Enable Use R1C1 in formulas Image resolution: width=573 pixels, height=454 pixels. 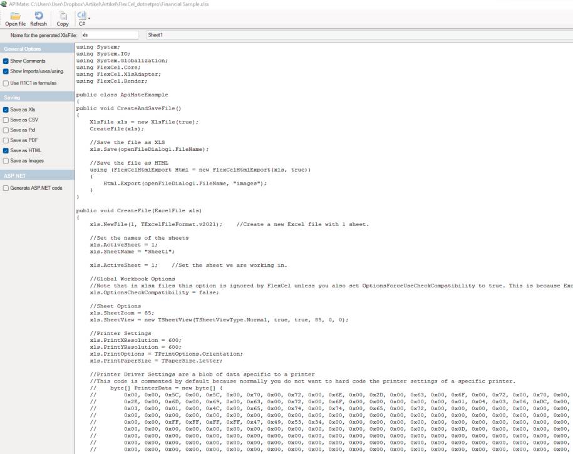click(6, 83)
